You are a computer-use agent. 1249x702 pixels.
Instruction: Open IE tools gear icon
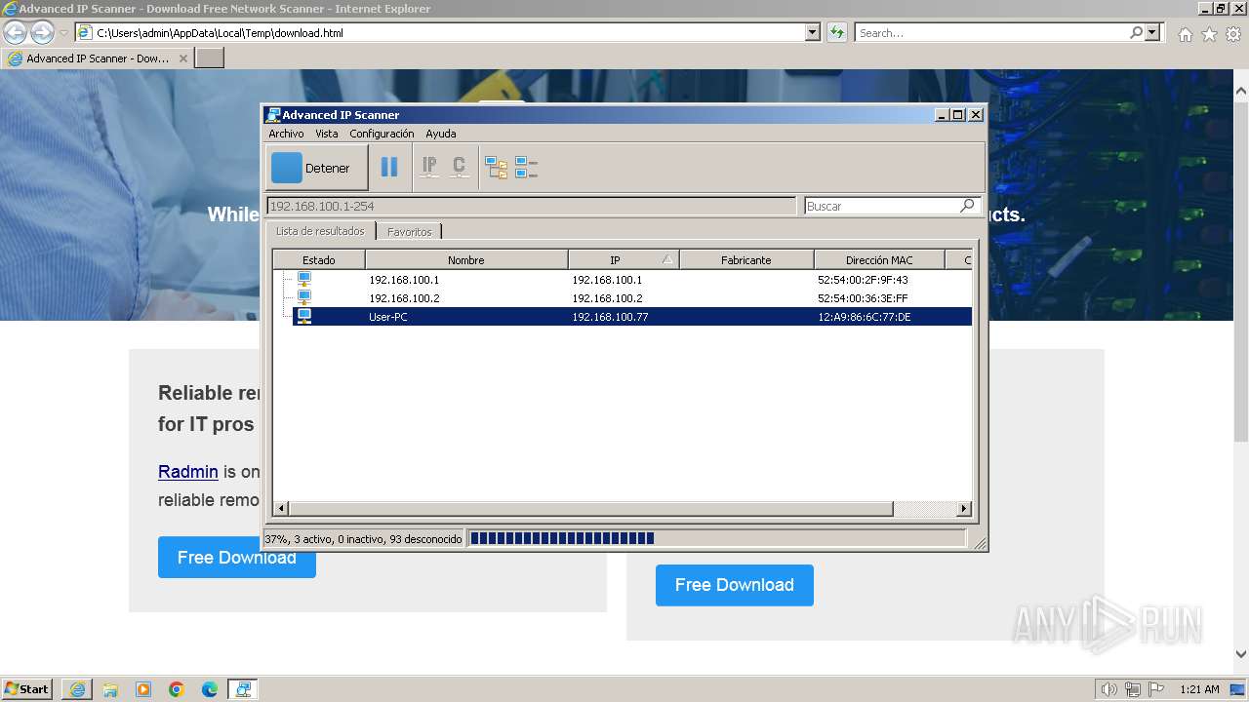pos(1233,34)
